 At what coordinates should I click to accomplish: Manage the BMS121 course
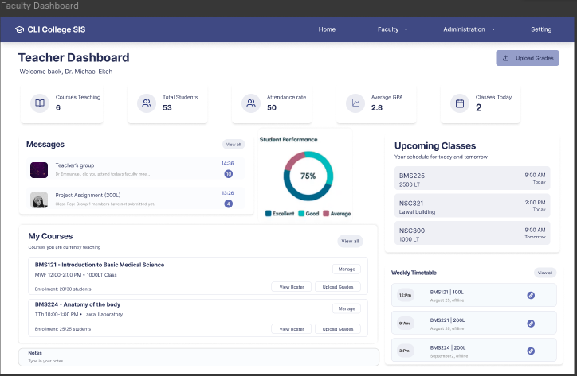pos(346,269)
